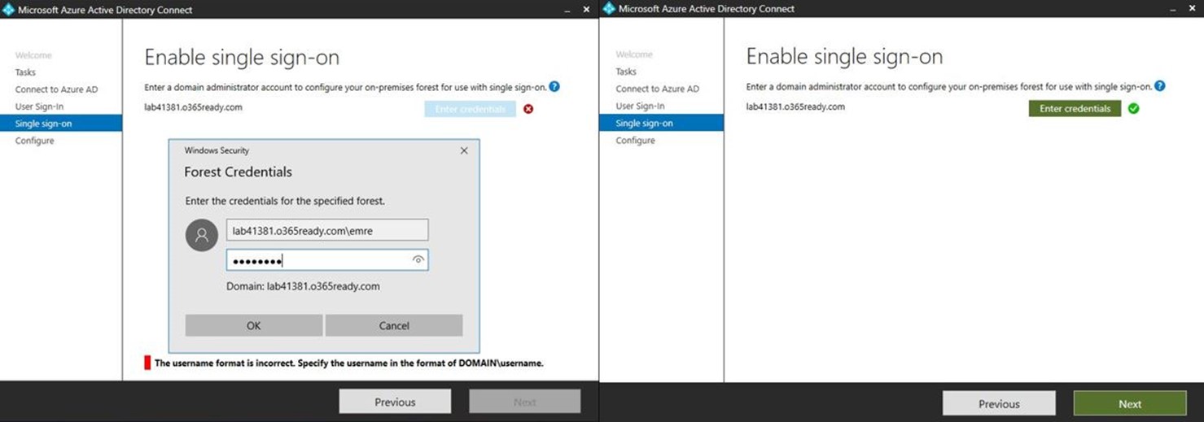Click the help icon in left window
Viewport: 1204px width, 422px height.
pyautogui.click(x=554, y=86)
